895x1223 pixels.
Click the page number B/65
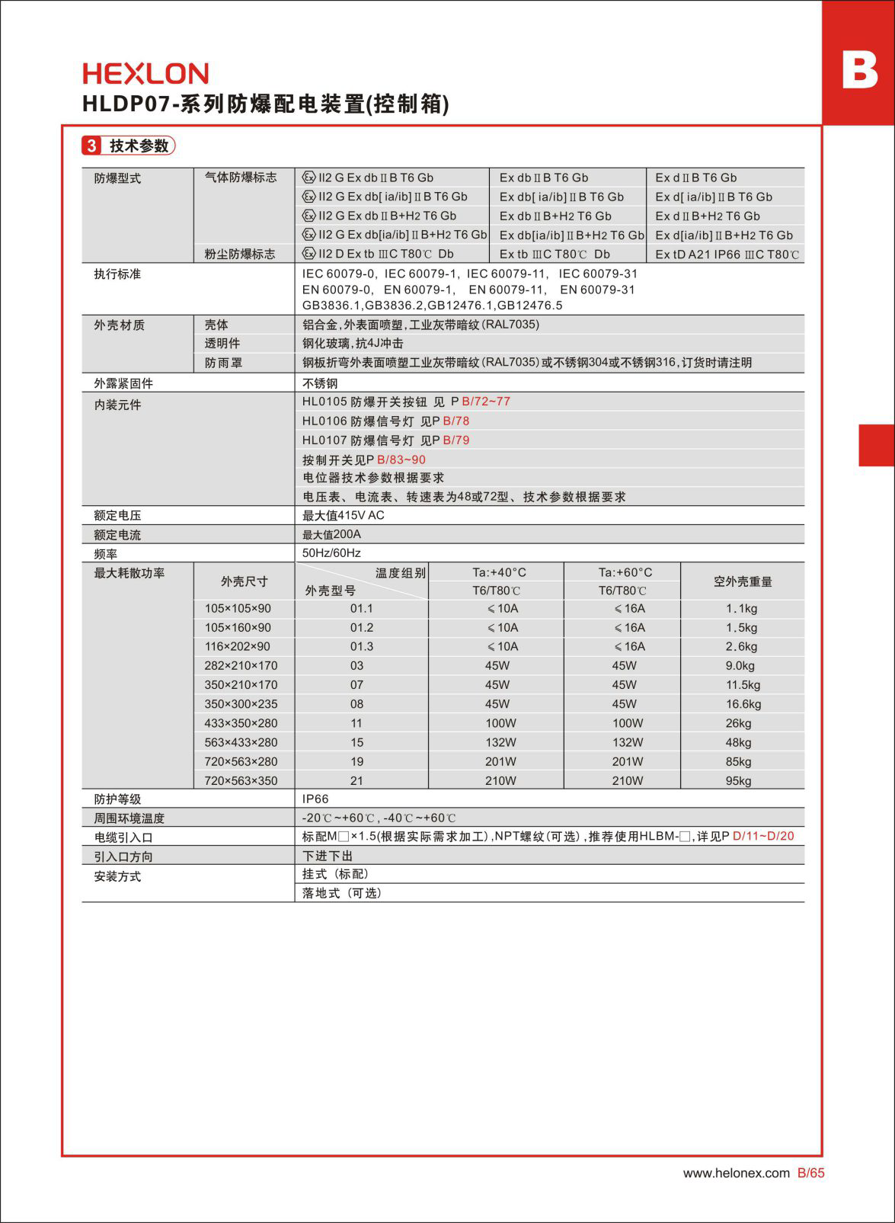pos(811,1173)
